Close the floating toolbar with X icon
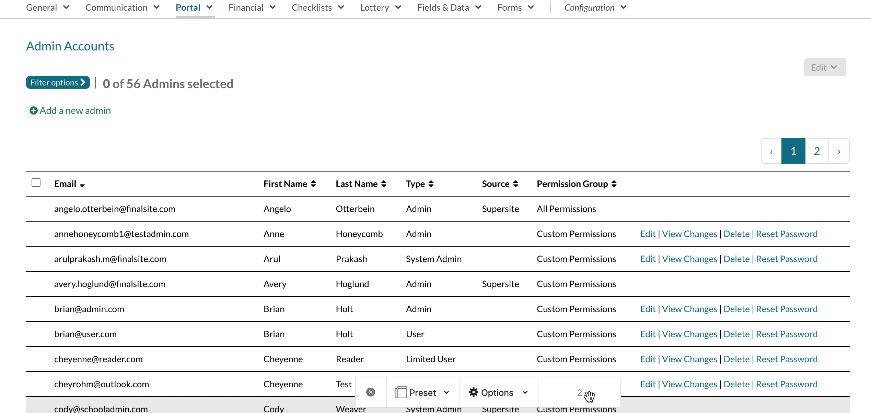 371,392
